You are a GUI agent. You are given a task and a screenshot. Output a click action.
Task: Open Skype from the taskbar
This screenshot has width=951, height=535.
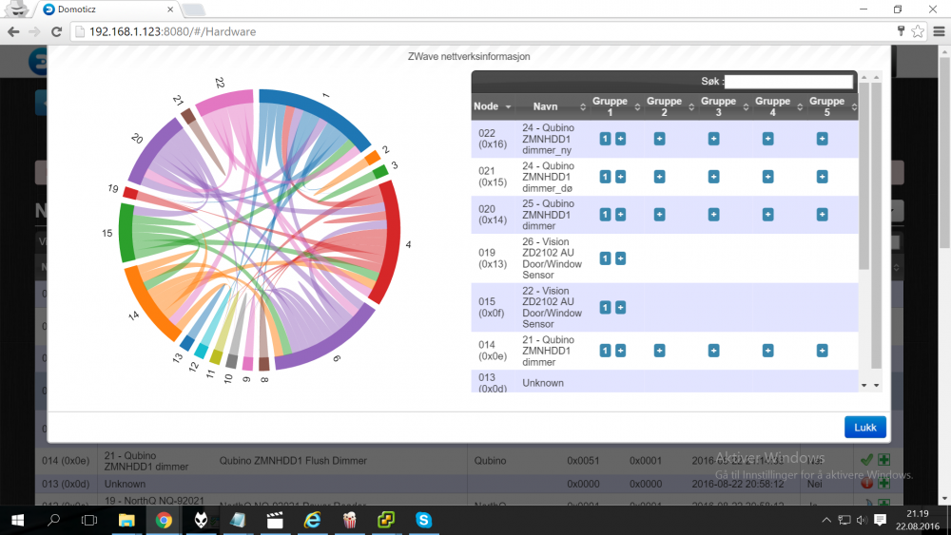[422, 520]
